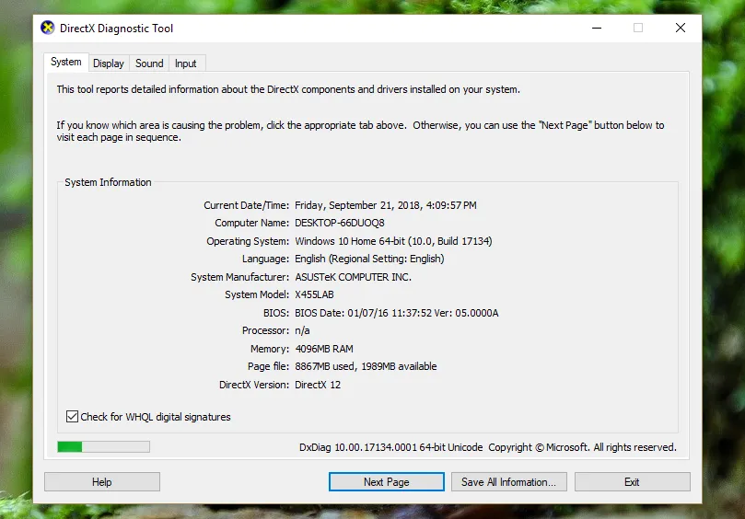745x519 pixels.
Task: Click the System Information group label
Action: pyautogui.click(x=108, y=182)
